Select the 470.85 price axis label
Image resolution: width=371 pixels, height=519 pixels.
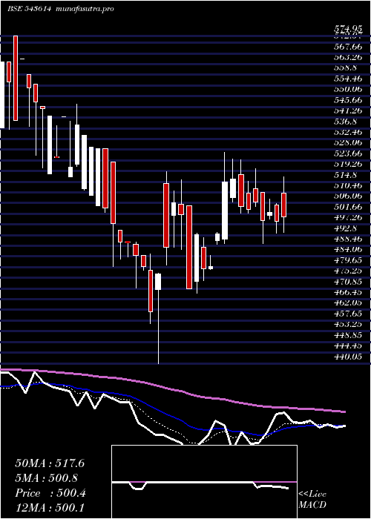click(x=348, y=281)
